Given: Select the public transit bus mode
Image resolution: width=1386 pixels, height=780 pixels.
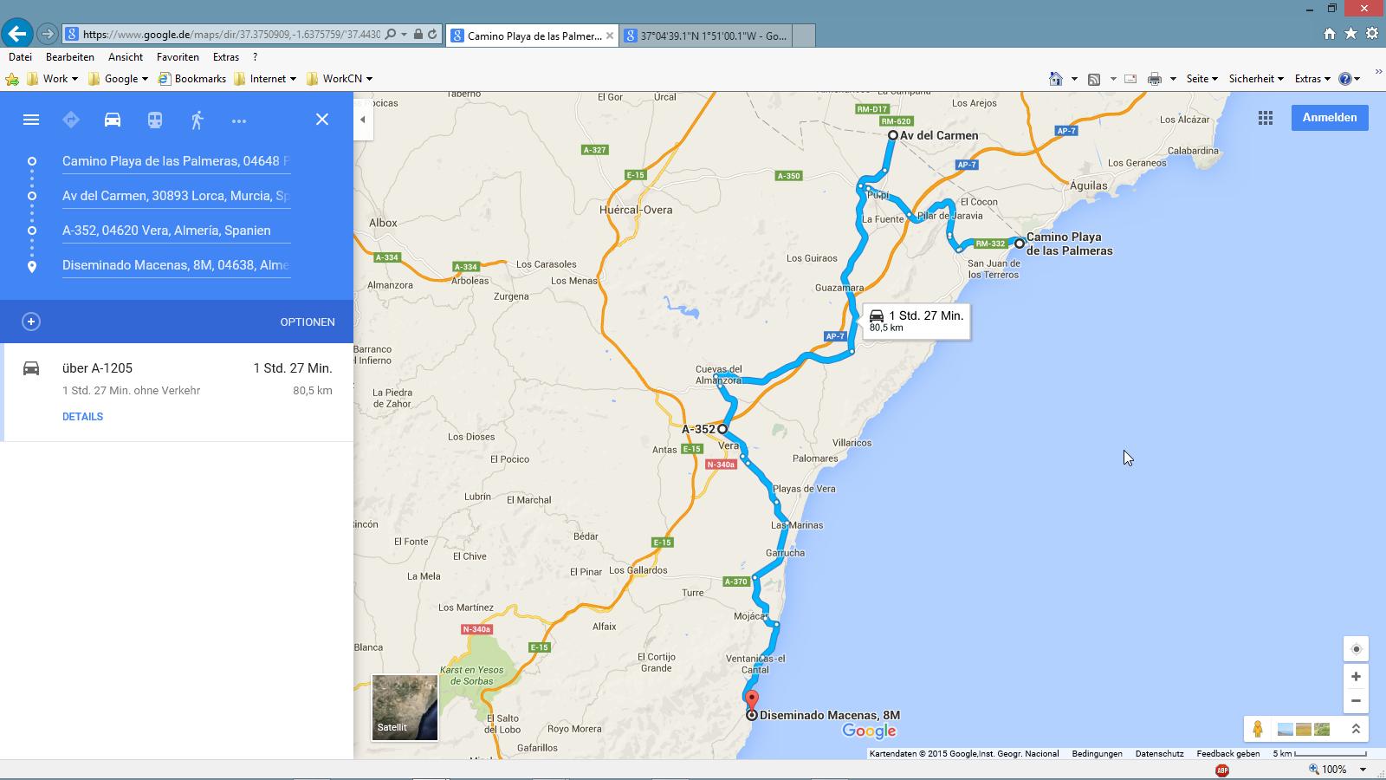Looking at the screenshot, I should 155,120.
